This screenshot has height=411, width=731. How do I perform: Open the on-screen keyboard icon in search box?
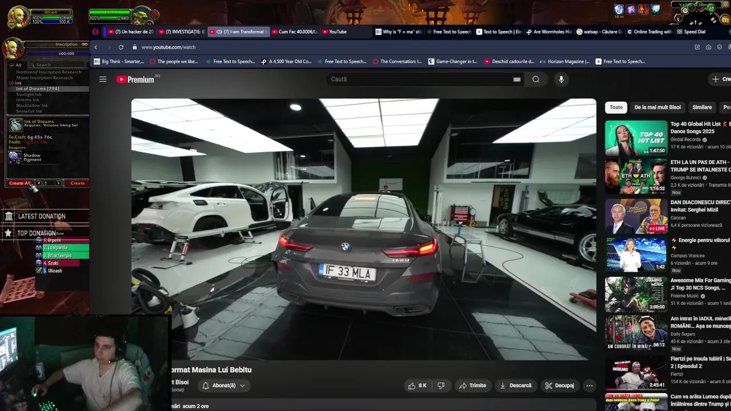[517, 79]
